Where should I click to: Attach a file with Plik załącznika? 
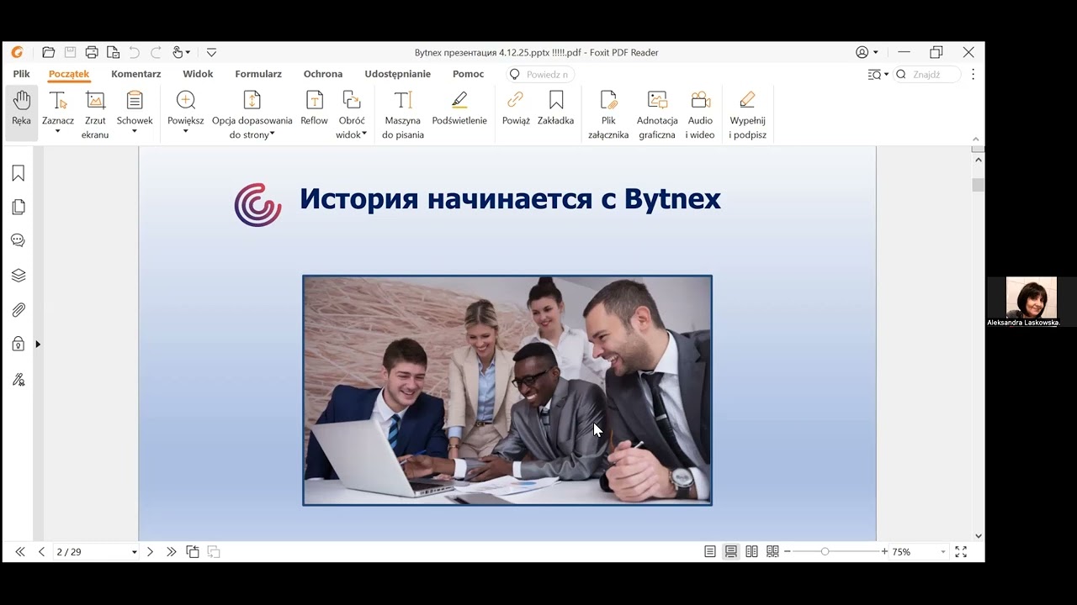(608, 113)
